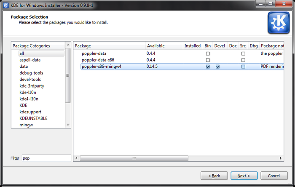Click the Filter input field

(x=46, y=158)
